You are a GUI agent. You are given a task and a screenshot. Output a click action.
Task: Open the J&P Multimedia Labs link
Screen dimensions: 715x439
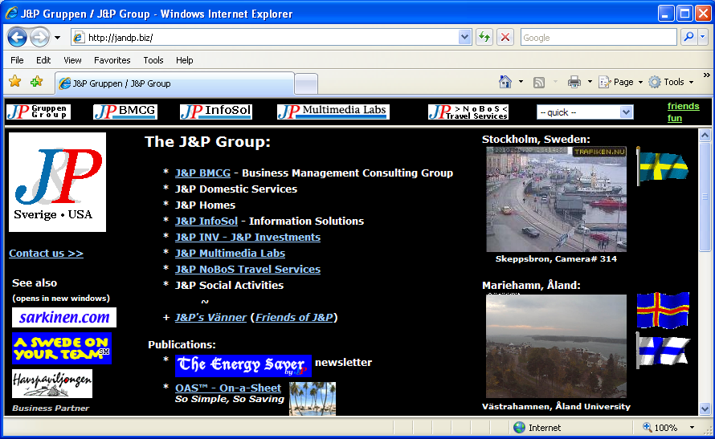click(x=230, y=254)
